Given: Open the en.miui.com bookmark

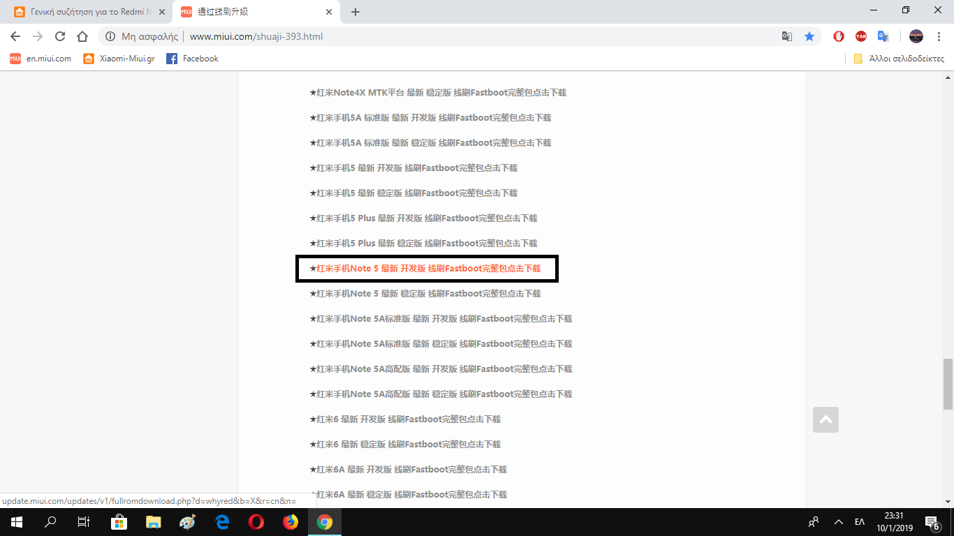Looking at the screenshot, I should (x=41, y=59).
